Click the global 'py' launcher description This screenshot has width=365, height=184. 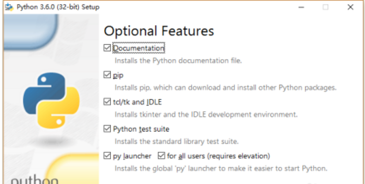point(221,168)
